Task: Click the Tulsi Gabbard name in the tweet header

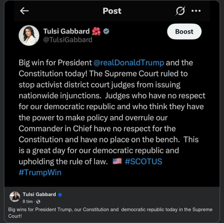Action: coord(66,31)
